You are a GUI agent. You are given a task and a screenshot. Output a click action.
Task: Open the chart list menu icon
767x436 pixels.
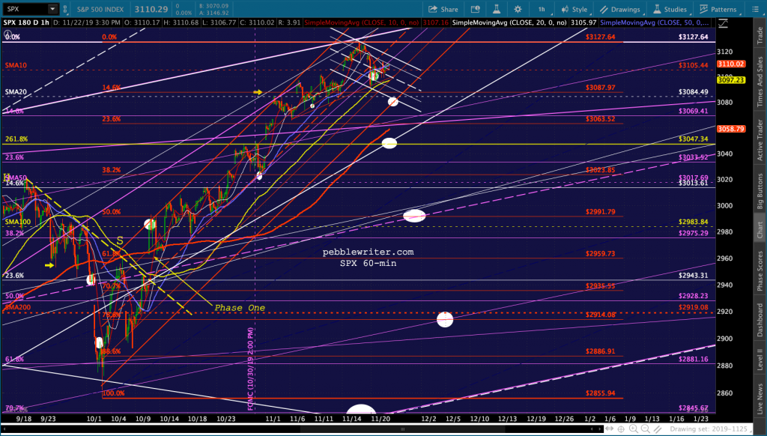click(755, 9)
